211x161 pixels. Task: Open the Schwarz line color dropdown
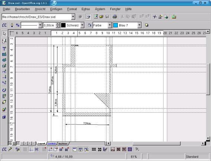tap(82, 25)
